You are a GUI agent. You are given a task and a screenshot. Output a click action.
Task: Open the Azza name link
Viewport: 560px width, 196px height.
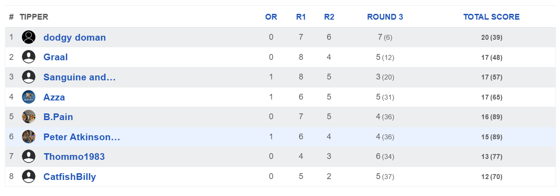[x=54, y=97]
